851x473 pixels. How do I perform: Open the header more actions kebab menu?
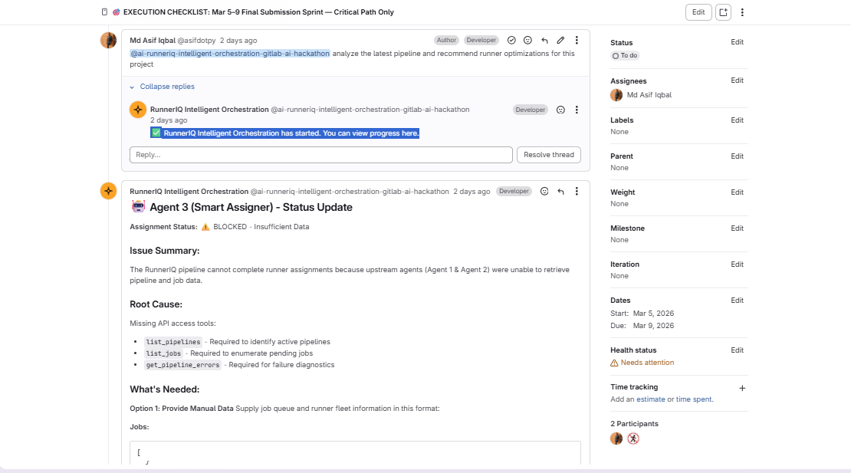742,12
